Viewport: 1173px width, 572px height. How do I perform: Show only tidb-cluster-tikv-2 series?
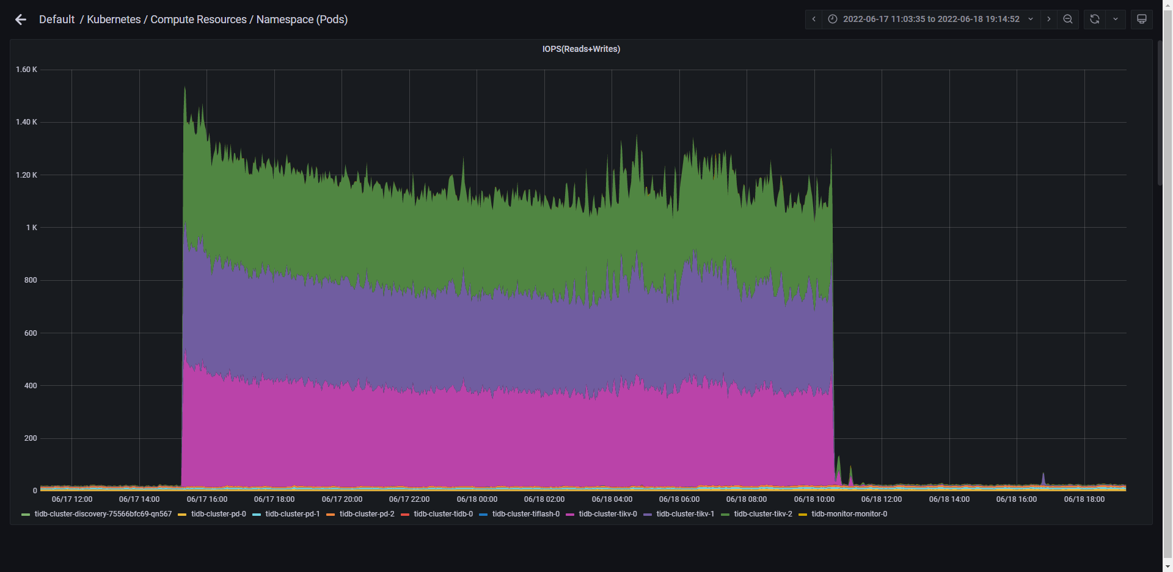762,514
